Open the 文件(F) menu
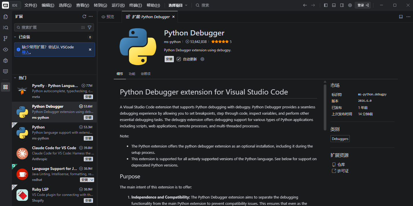Screen dimensions: 413x206 31,5
